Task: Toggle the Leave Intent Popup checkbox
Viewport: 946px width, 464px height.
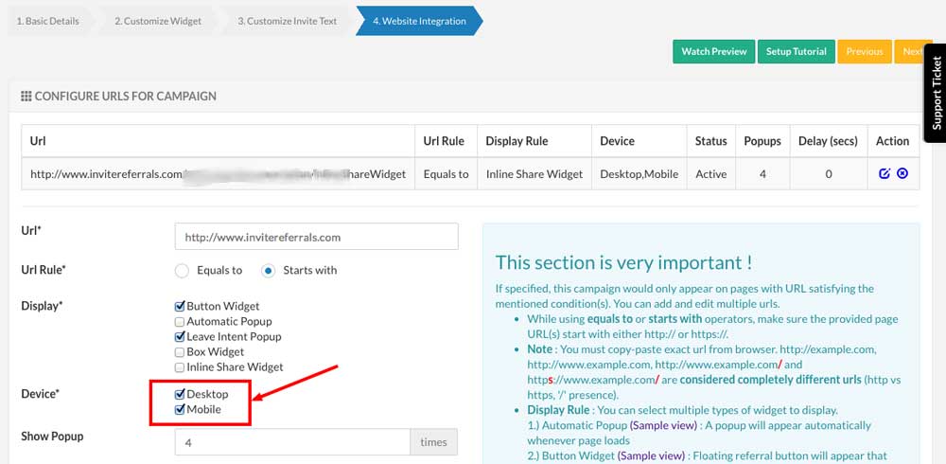Action: coord(179,337)
